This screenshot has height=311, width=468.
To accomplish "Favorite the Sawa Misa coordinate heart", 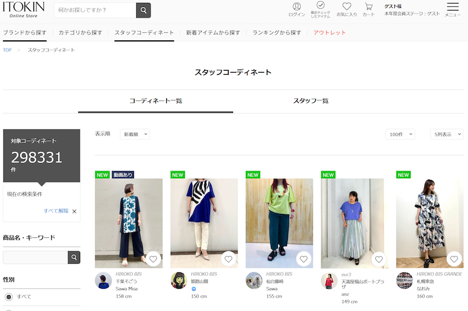I will [x=153, y=259].
